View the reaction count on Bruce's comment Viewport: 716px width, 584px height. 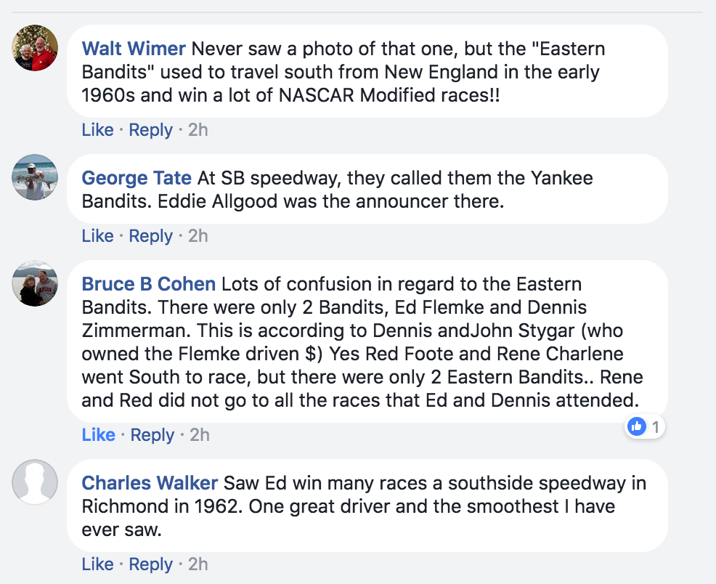click(x=655, y=427)
